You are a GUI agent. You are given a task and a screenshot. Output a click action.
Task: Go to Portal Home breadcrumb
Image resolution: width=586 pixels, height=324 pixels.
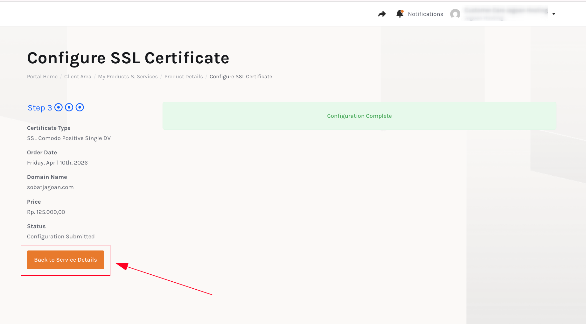click(42, 77)
